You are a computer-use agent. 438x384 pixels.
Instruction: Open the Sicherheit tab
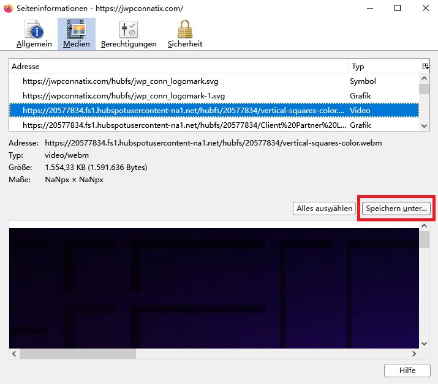pyautogui.click(x=185, y=34)
